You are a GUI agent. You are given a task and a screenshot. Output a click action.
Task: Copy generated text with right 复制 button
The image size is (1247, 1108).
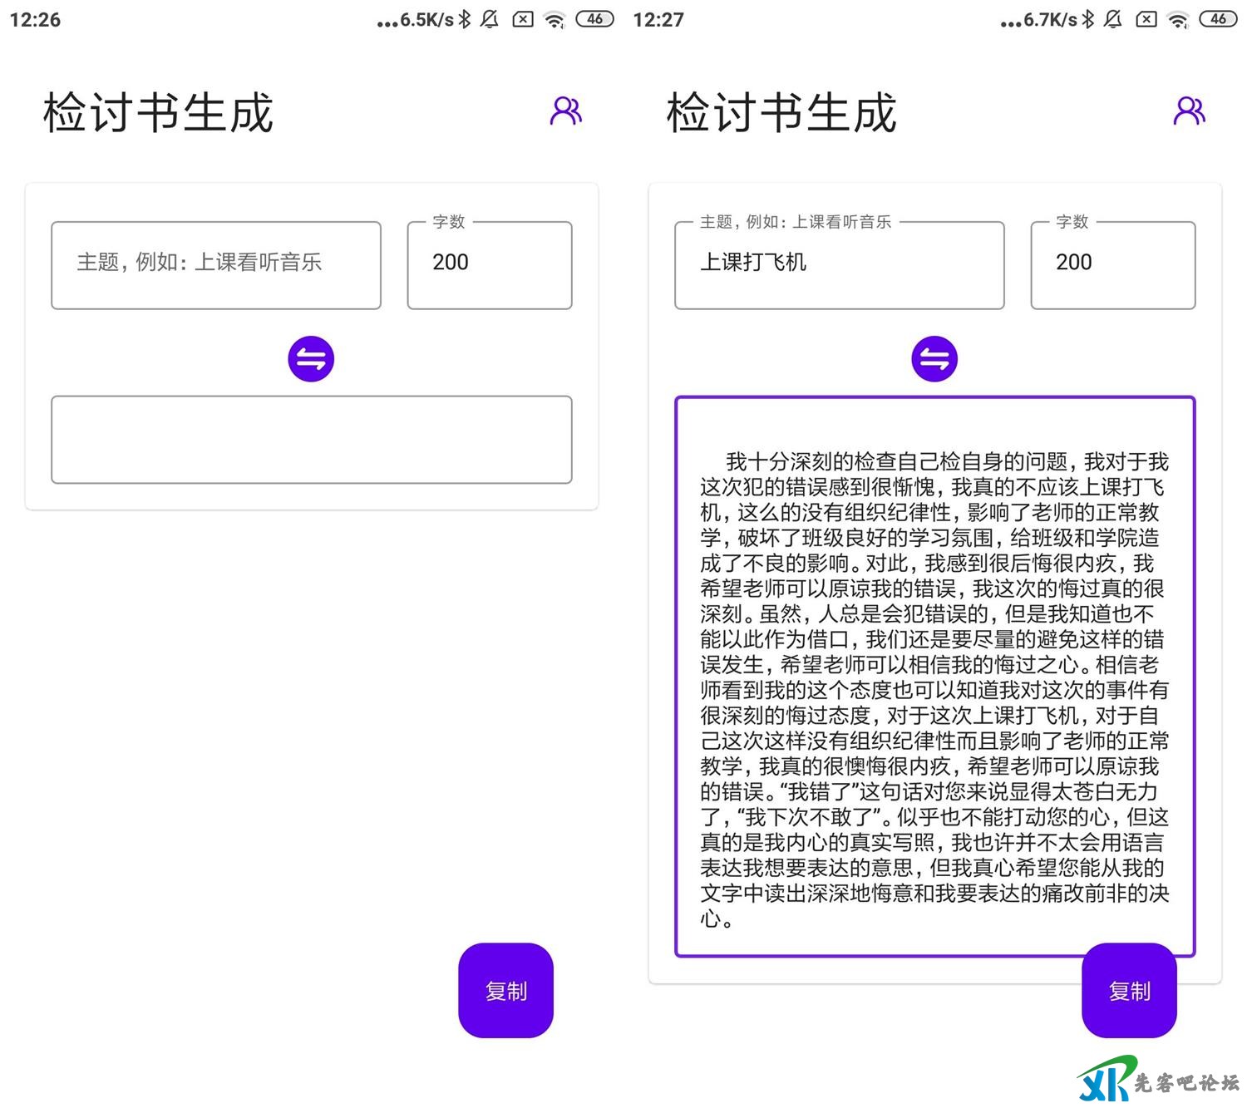pyautogui.click(x=1129, y=990)
